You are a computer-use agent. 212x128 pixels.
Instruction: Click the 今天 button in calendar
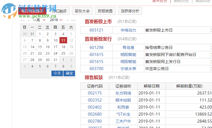57,73
